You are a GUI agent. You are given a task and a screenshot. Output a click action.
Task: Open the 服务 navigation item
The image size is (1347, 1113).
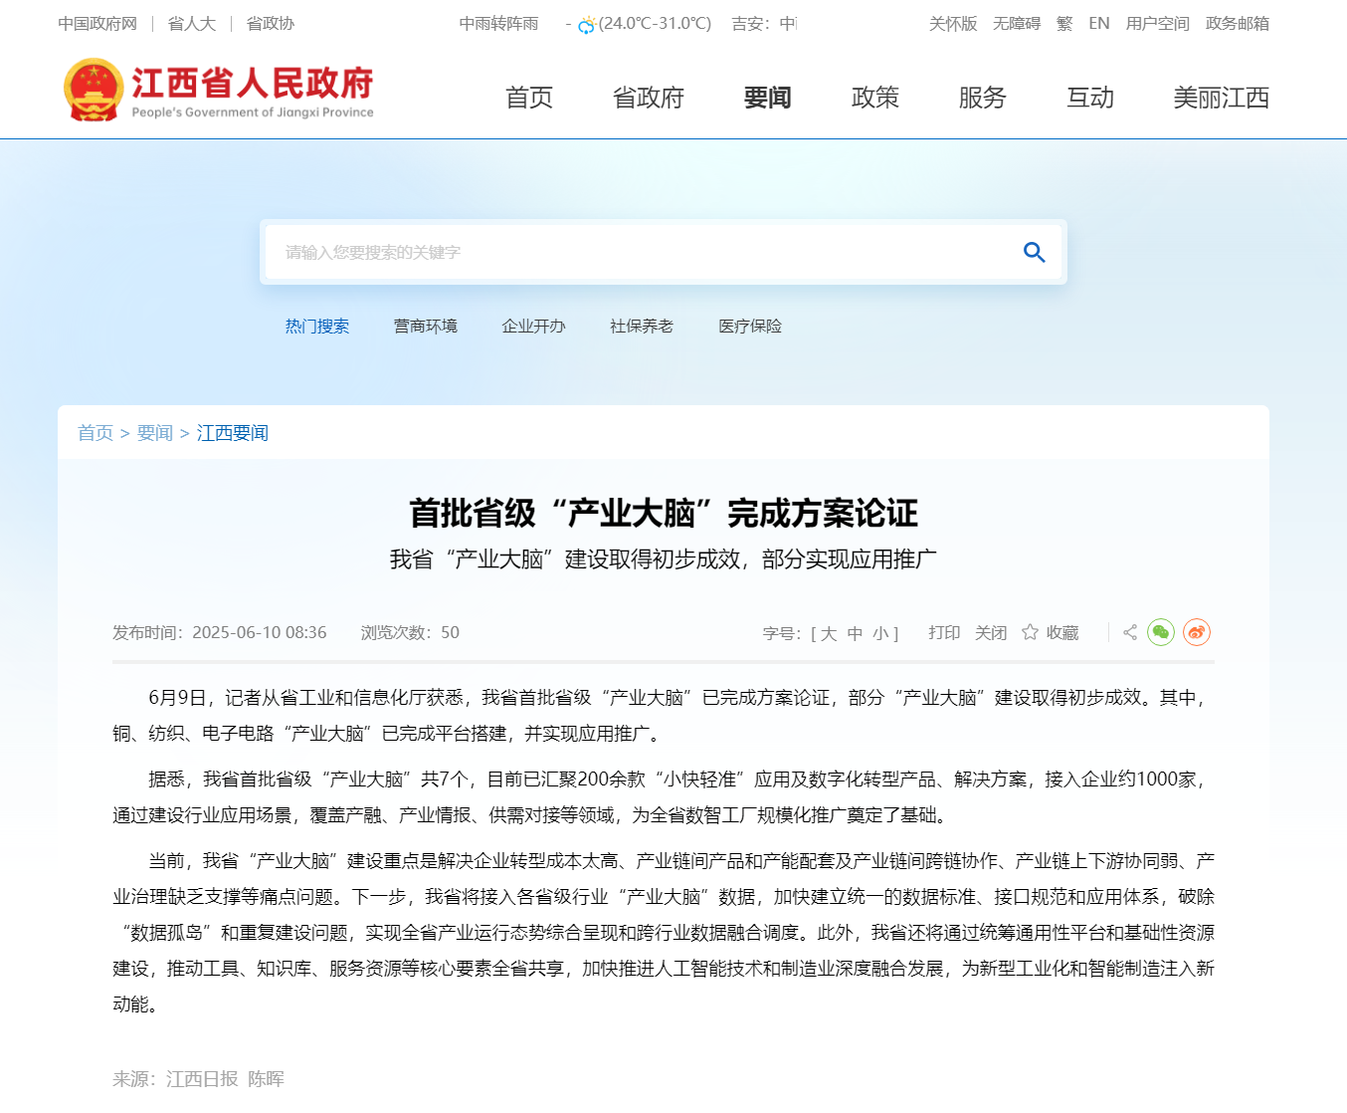click(983, 98)
